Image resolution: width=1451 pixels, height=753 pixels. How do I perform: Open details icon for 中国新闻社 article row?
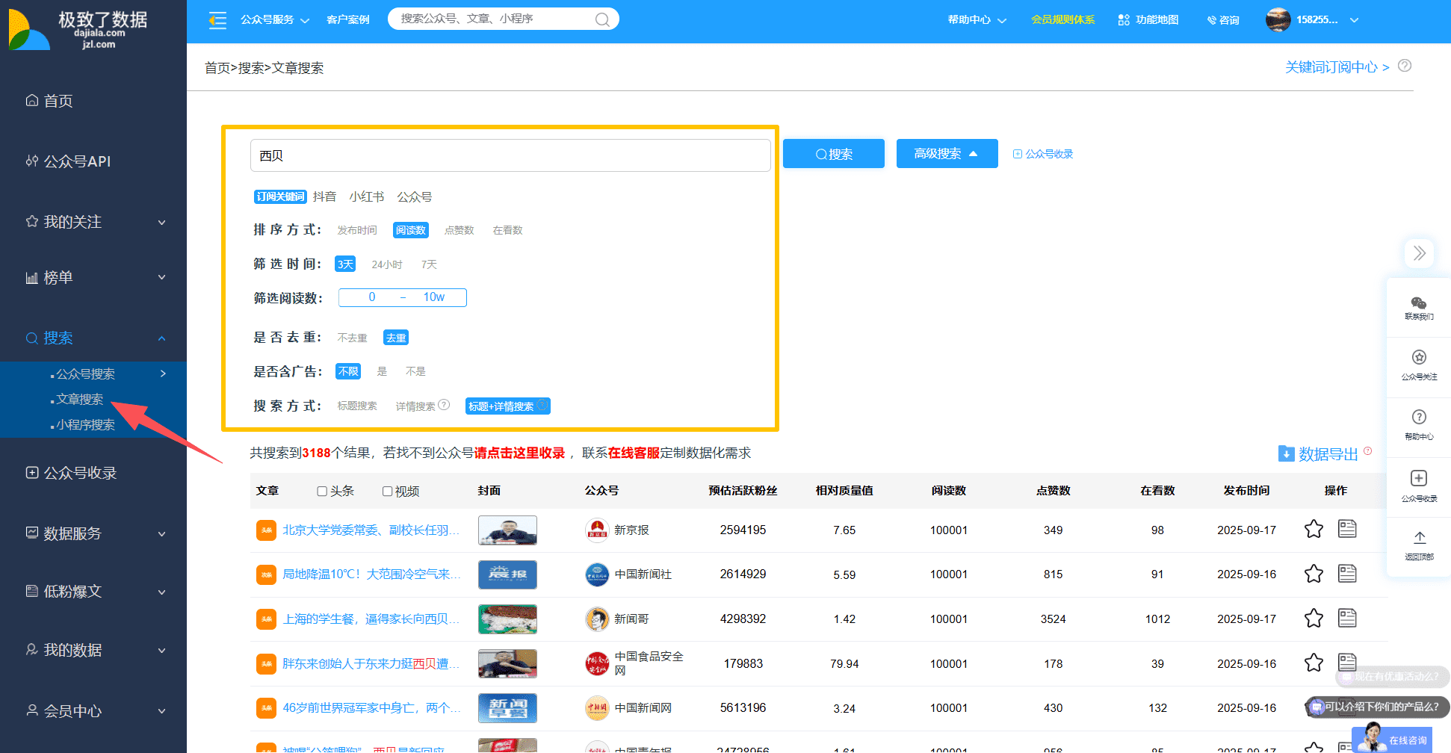click(1347, 574)
